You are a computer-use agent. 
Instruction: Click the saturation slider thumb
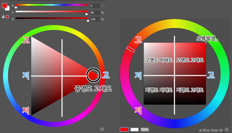coord(86,14)
